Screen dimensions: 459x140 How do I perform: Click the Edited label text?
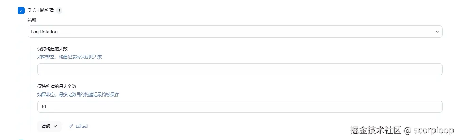click(81, 126)
